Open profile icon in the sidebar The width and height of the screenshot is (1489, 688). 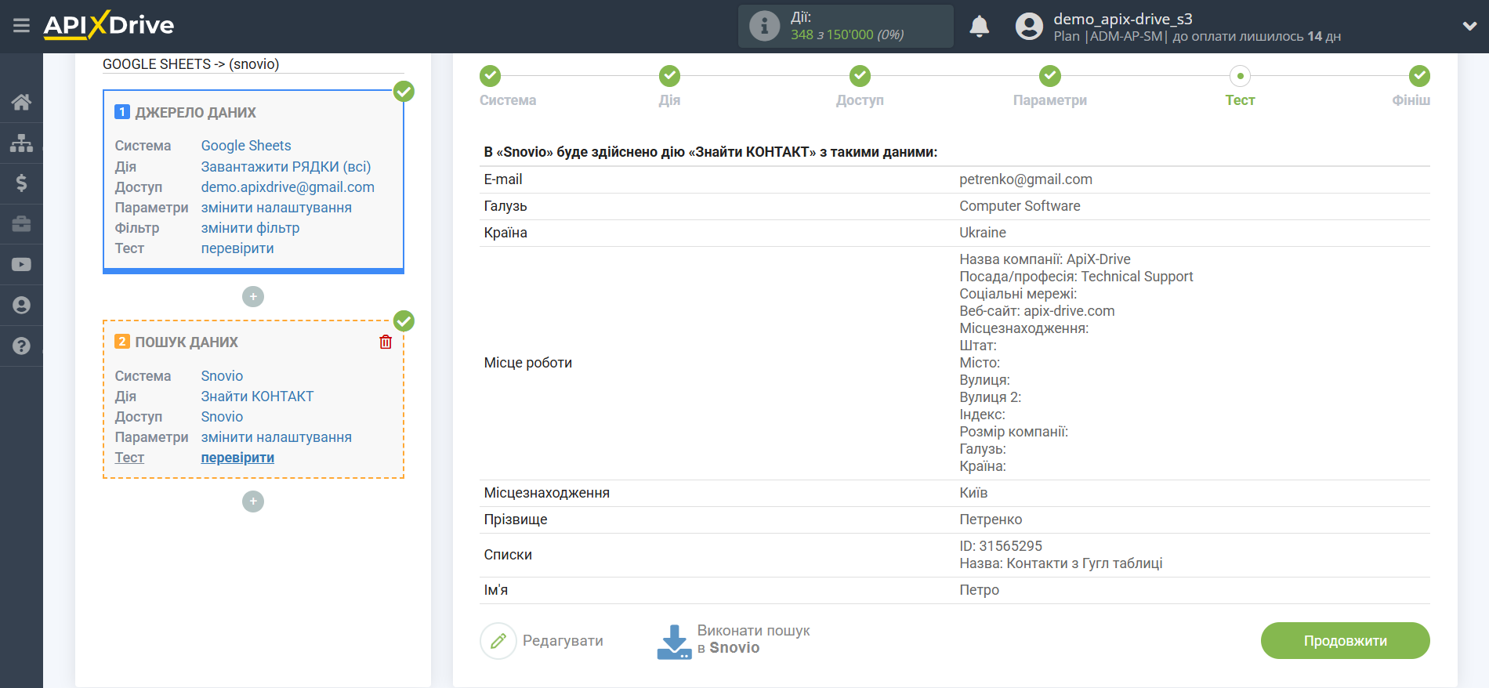point(21,306)
